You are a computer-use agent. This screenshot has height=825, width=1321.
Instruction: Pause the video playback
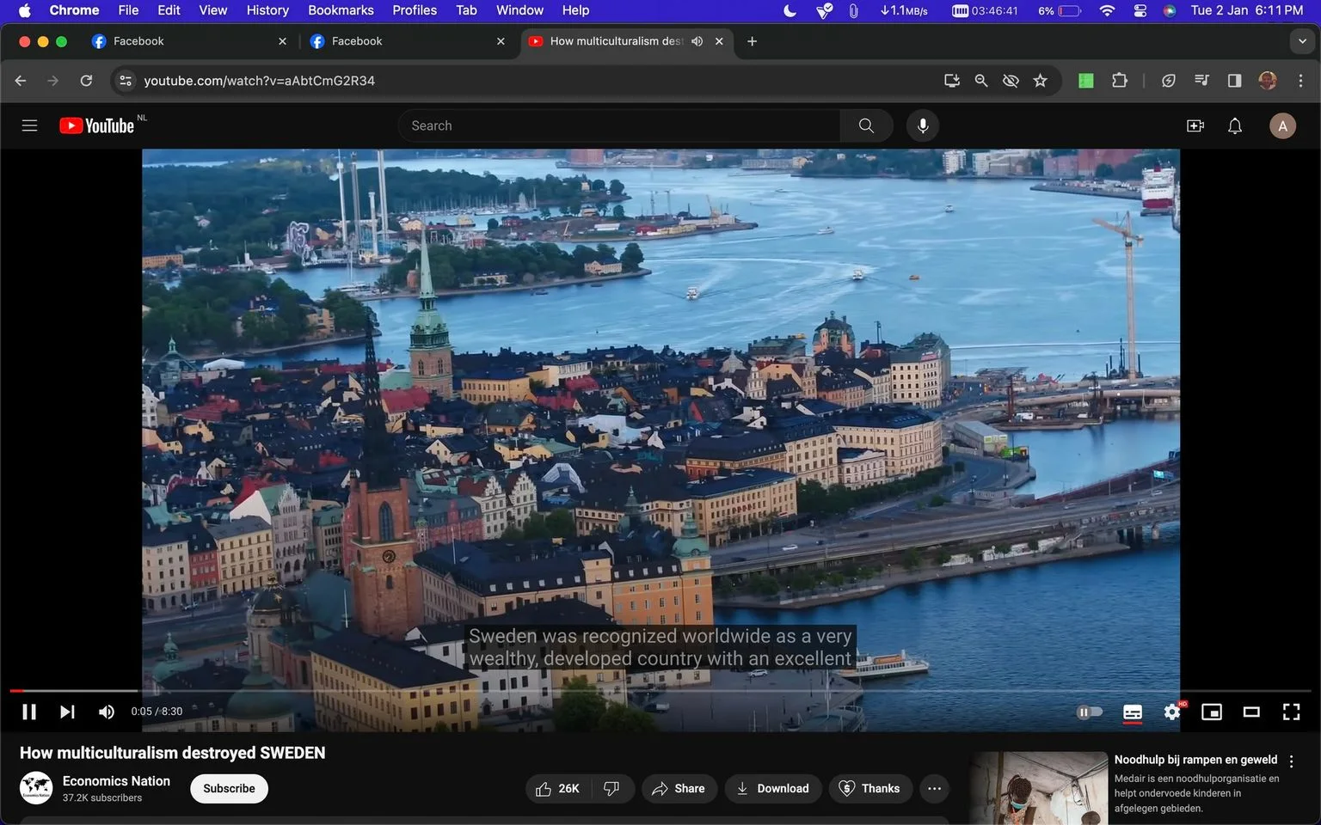tap(29, 712)
